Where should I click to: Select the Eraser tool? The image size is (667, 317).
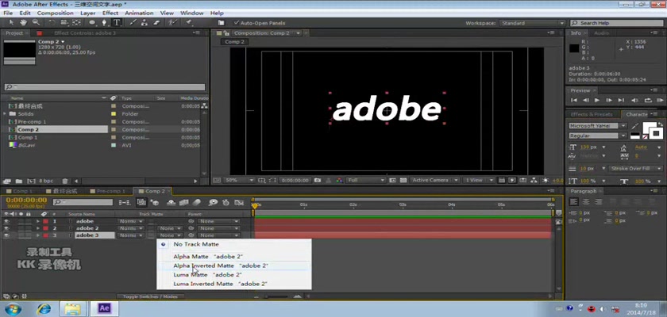pos(156,22)
